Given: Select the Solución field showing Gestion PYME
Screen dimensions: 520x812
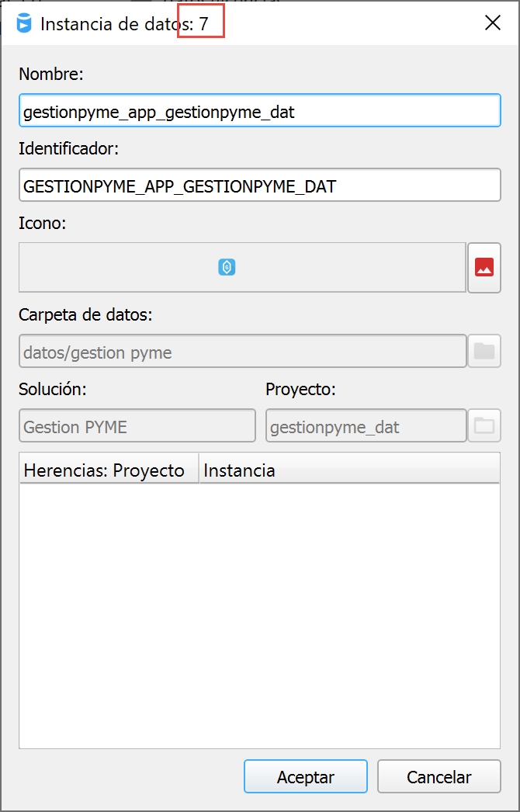Looking at the screenshot, I should point(137,426).
